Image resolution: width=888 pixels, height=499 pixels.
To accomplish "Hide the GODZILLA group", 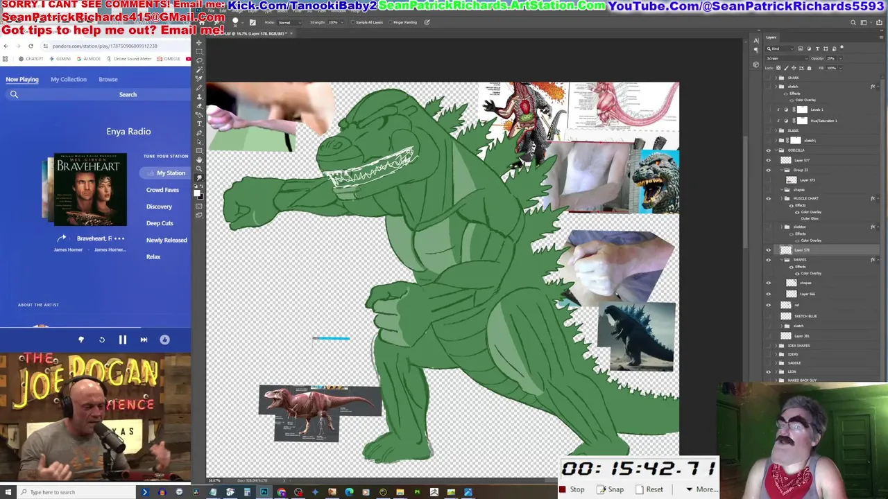I will tap(768, 150).
